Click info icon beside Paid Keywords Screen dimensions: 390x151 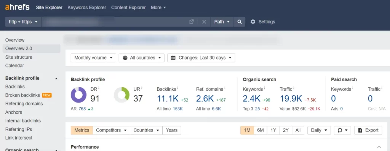coord(353,88)
